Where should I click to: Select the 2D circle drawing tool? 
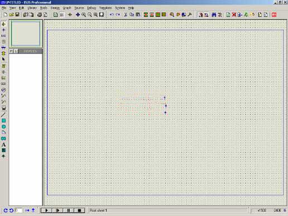coord(3,127)
